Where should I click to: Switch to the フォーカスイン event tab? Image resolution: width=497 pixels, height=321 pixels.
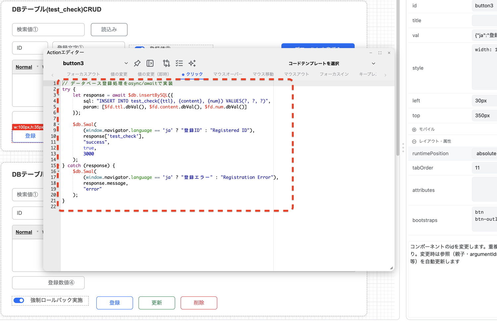(x=334, y=74)
